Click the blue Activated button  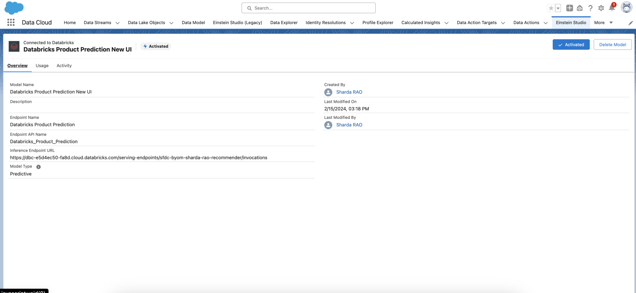click(x=571, y=44)
